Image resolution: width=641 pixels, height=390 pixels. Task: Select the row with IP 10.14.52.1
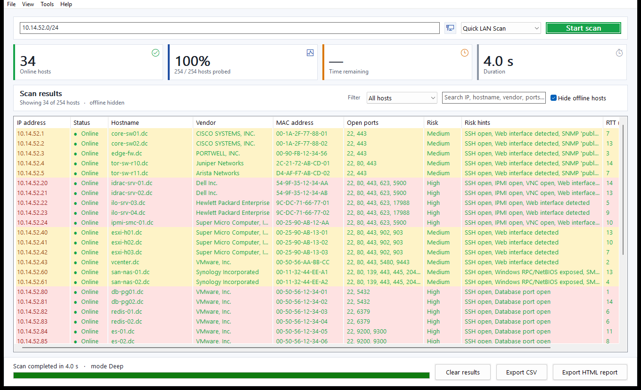pyautogui.click(x=318, y=134)
